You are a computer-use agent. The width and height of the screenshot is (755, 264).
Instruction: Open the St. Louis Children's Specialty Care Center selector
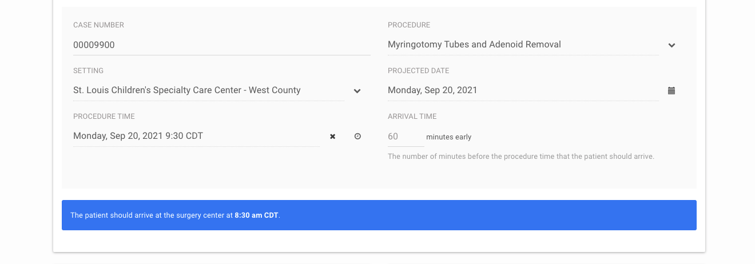coord(209,90)
